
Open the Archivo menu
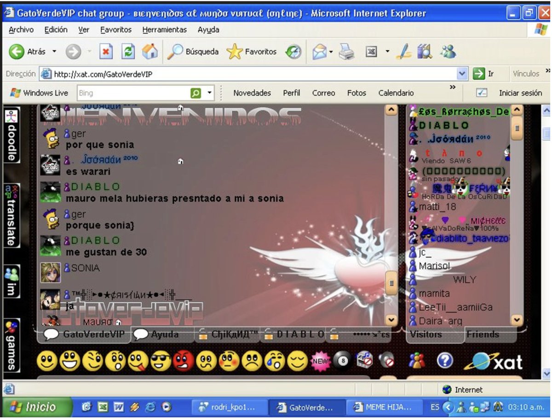pyautogui.click(x=21, y=29)
